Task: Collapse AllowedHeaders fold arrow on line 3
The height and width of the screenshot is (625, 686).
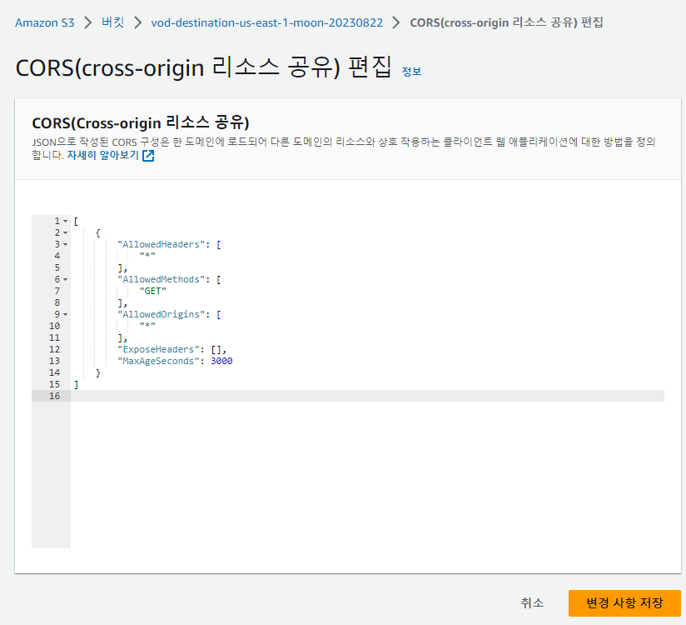Action: point(65,244)
